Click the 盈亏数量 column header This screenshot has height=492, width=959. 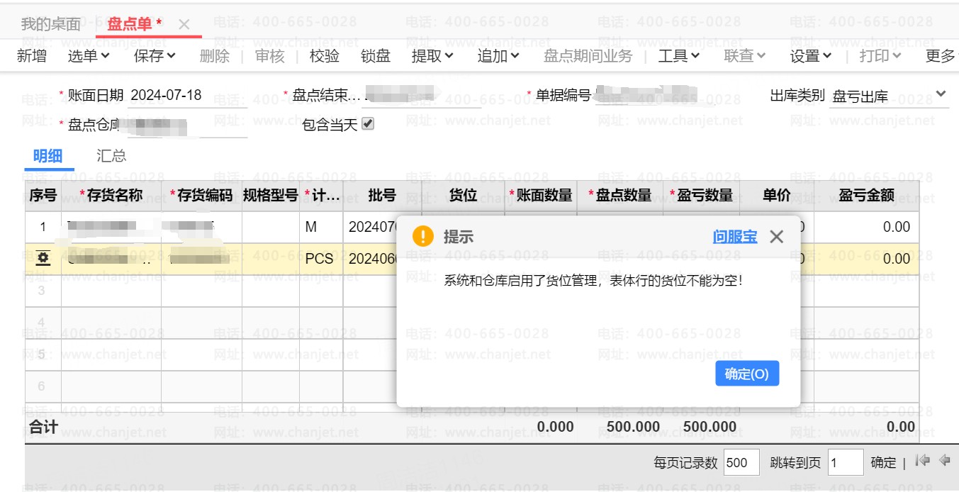702,195
